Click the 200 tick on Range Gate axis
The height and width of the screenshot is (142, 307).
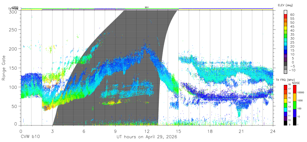click(13, 49)
